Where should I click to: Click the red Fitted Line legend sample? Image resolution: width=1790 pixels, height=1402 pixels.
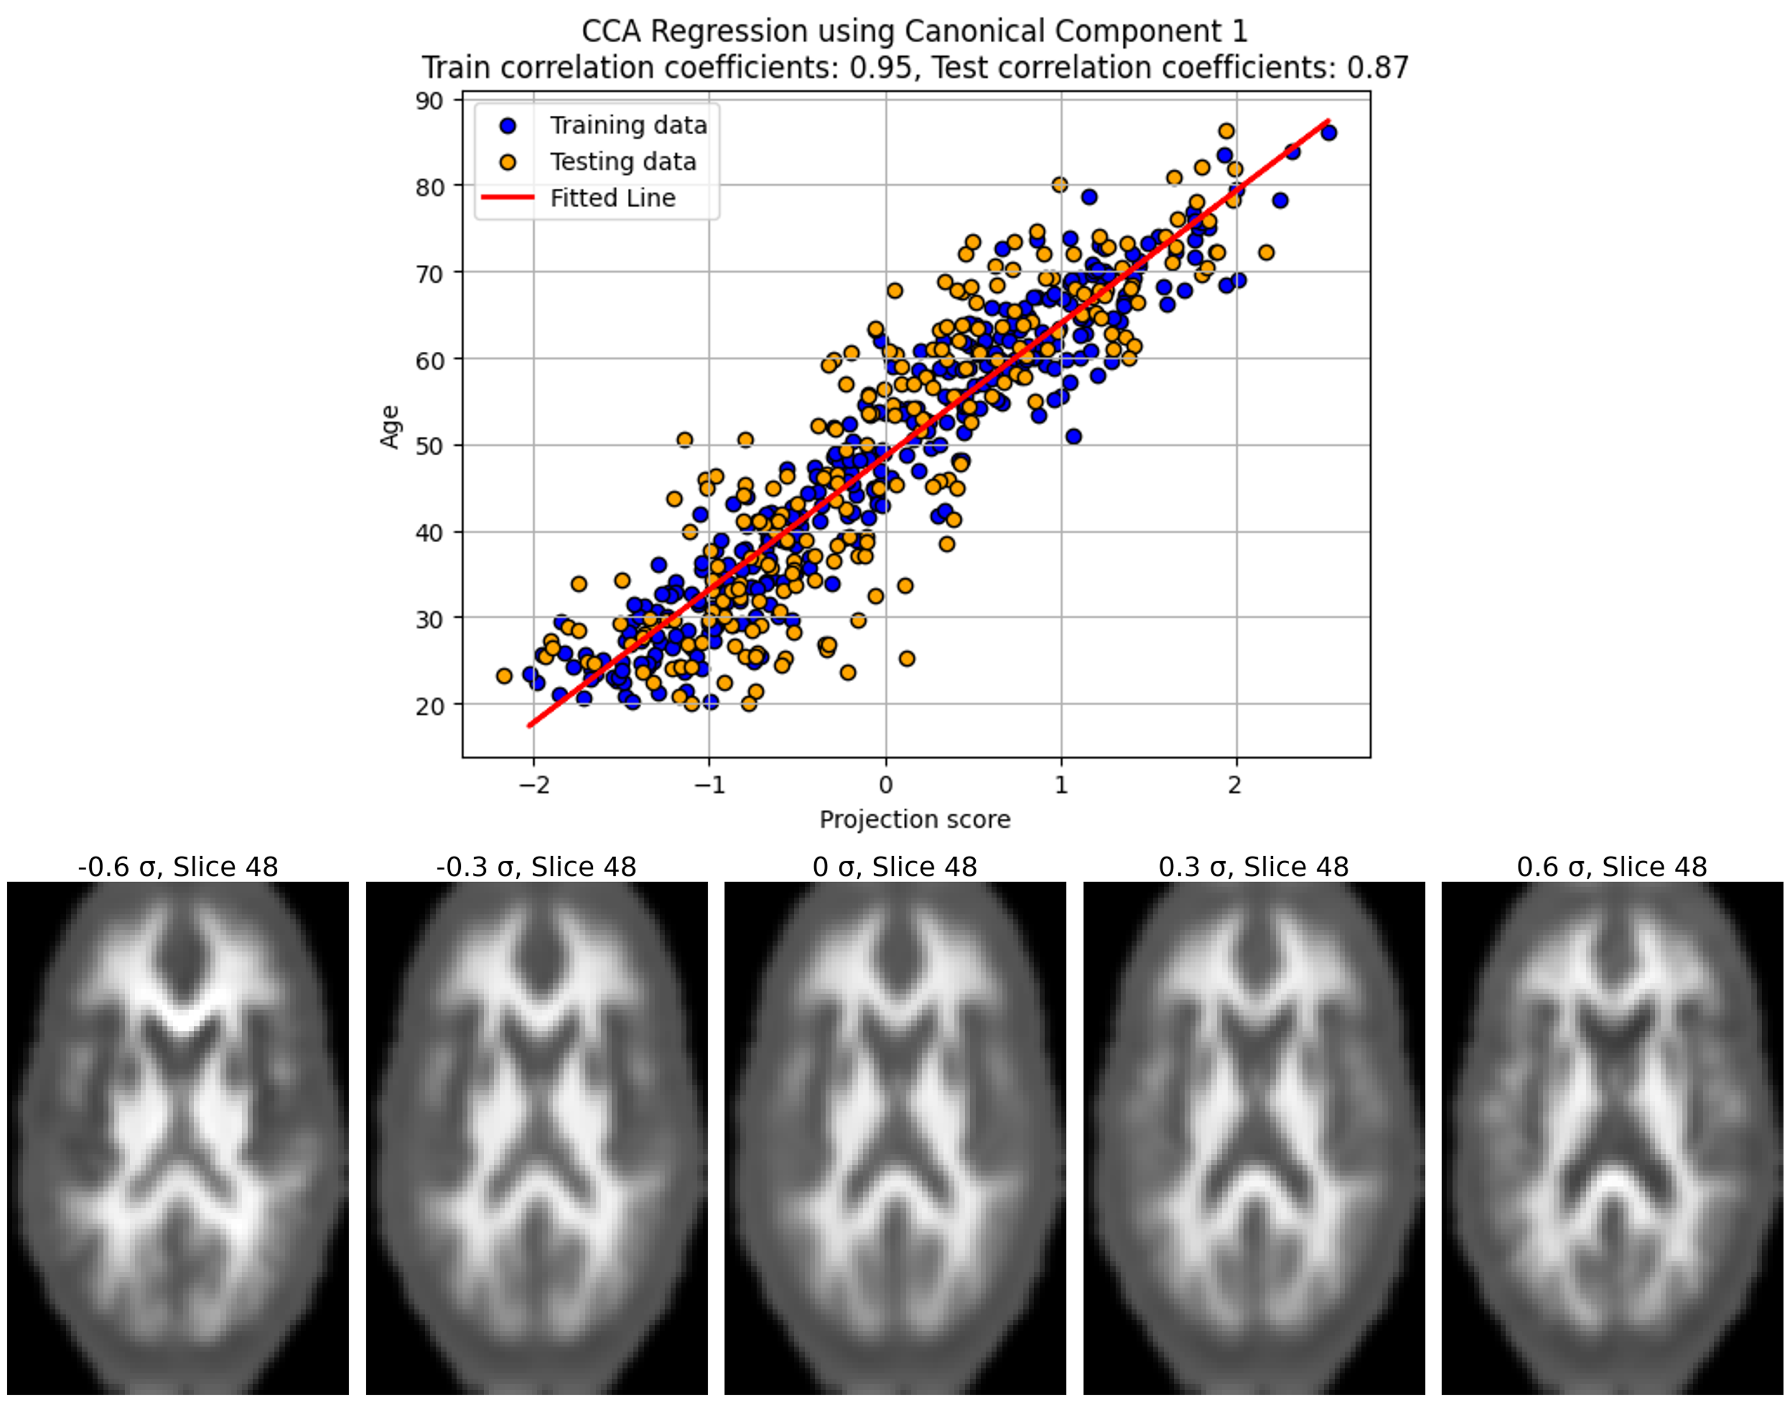coord(507,198)
